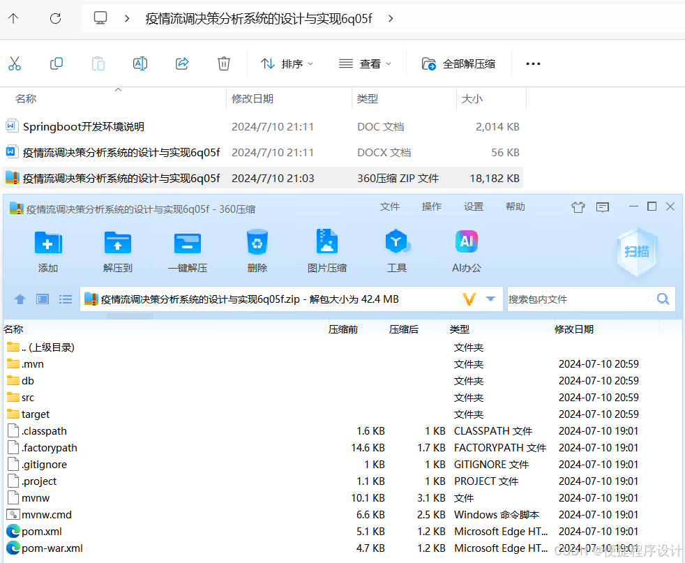Go up one level with blue arrow icon
The image size is (685, 563).
[20, 299]
